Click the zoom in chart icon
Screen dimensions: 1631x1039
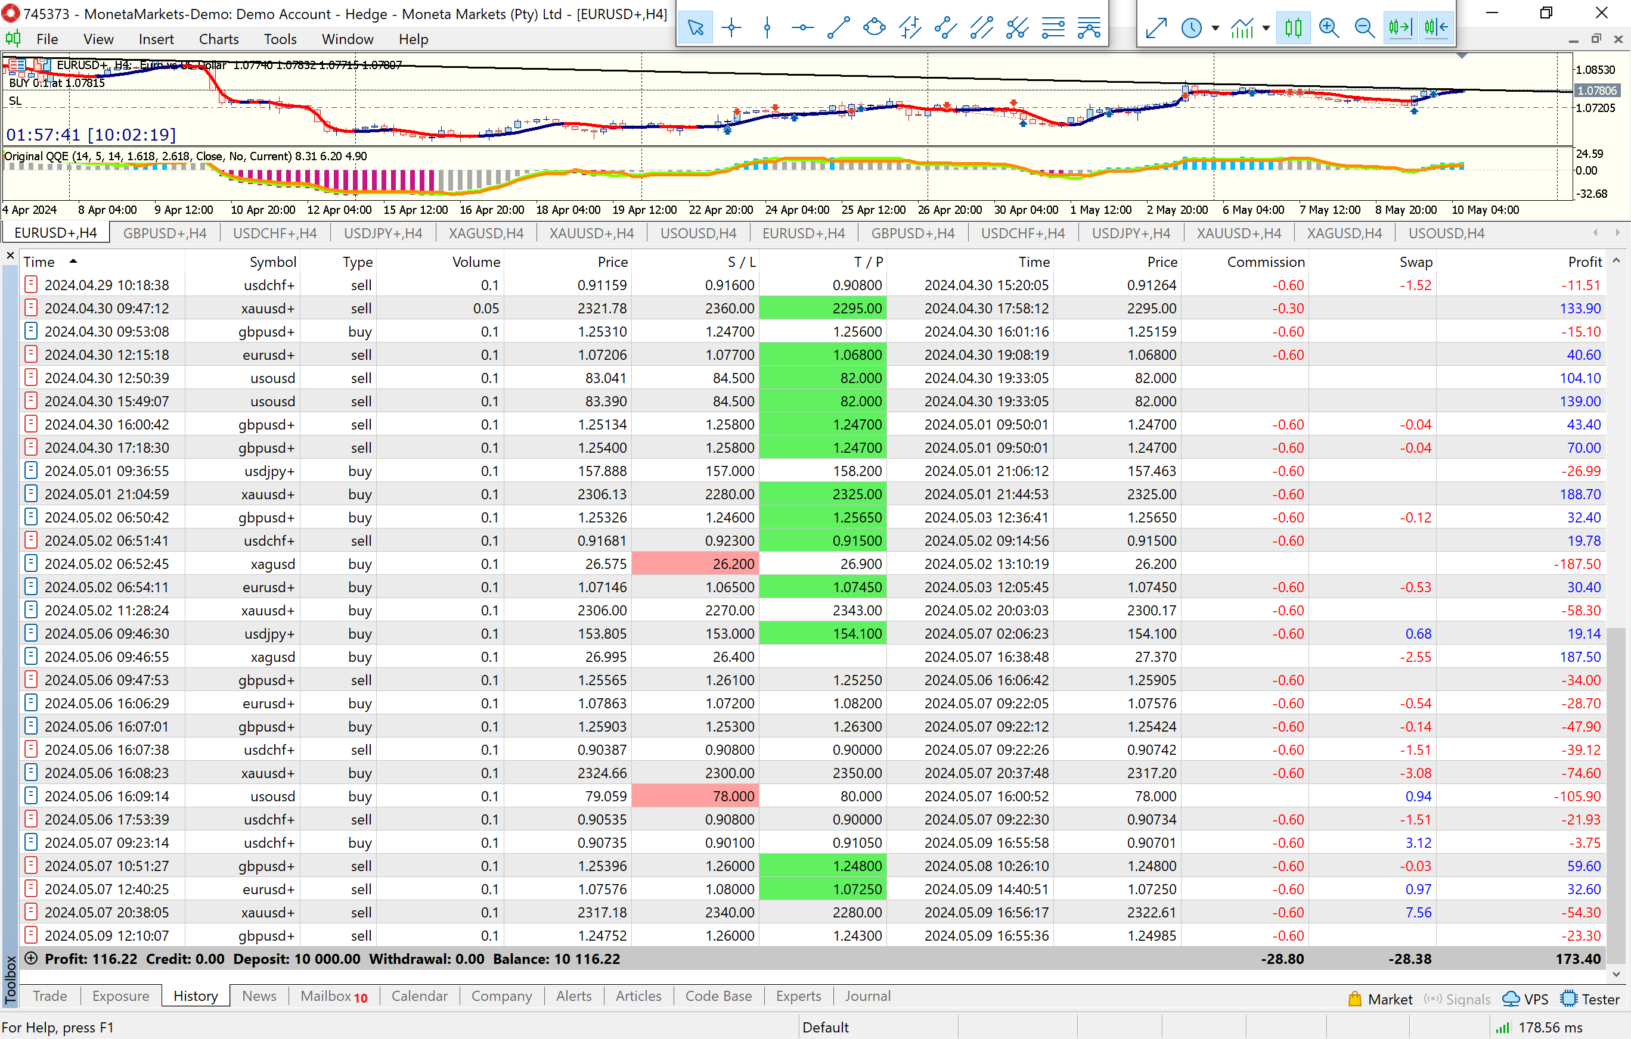(1329, 28)
